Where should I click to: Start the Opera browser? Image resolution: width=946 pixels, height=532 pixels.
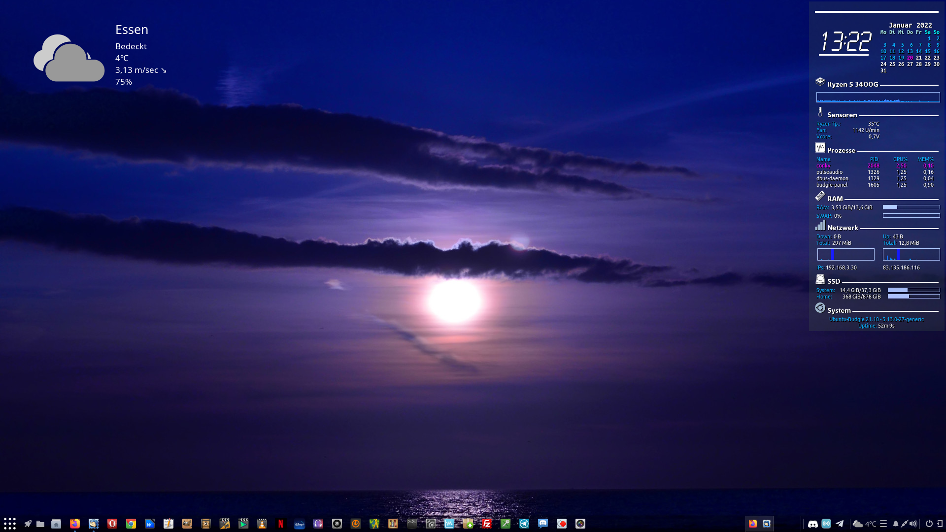(112, 524)
